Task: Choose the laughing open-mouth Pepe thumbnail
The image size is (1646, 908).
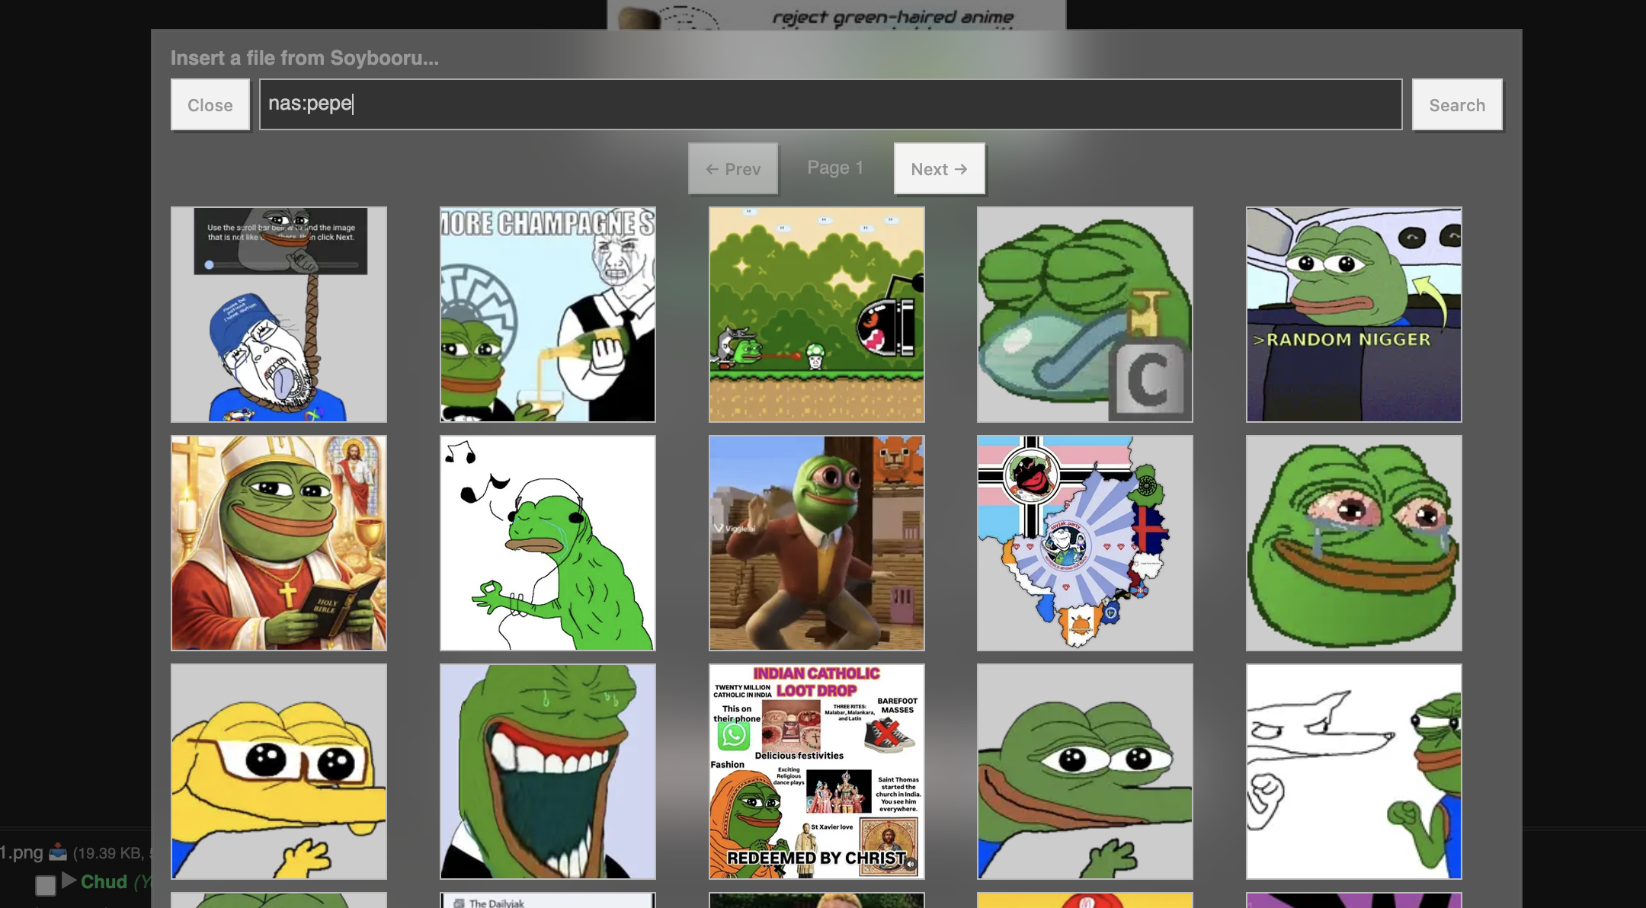Action: point(547,771)
